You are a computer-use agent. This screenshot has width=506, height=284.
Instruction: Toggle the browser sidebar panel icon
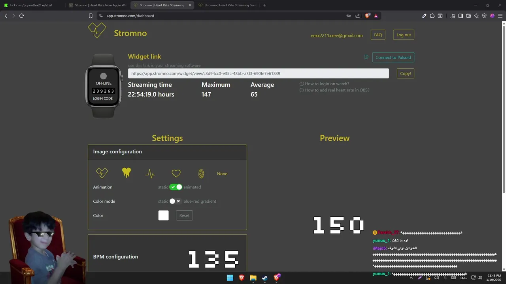coord(461,16)
